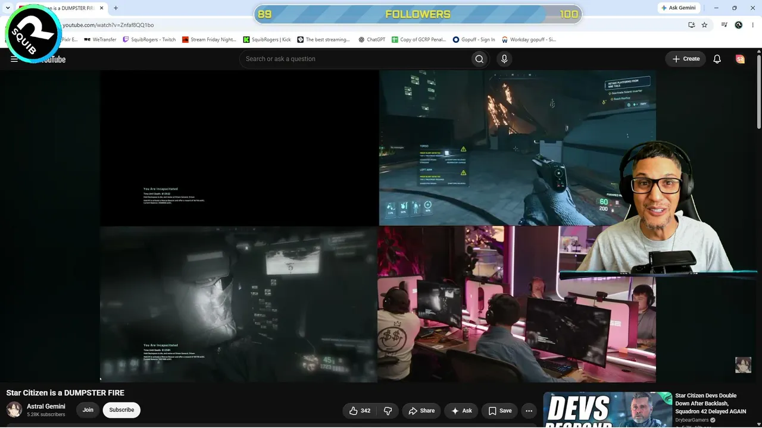Open the Workday gopuff bookmark
The height and width of the screenshot is (428, 762).
[x=529, y=40]
